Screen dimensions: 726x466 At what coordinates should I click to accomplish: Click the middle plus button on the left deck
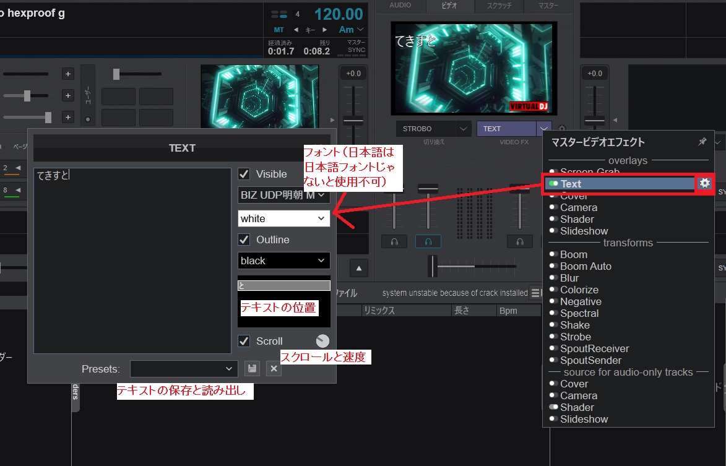pos(67,95)
